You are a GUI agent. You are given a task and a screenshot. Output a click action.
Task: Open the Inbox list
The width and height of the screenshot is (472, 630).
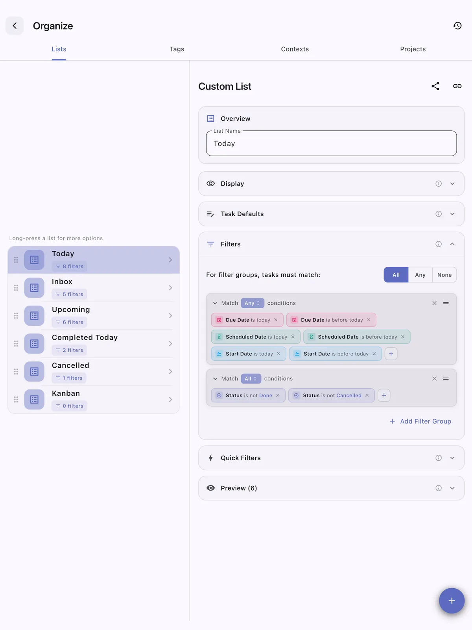pos(94,288)
